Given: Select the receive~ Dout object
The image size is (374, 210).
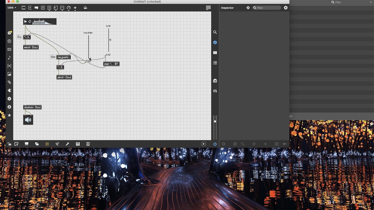Looking at the screenshot, I should coord(32,107).
